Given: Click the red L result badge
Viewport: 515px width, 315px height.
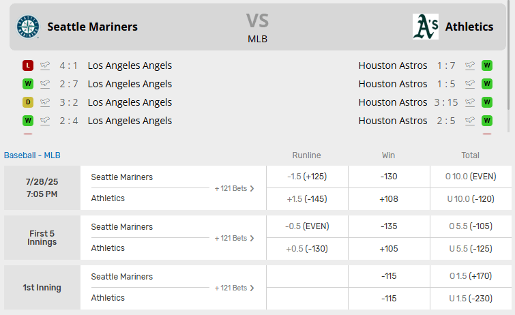Looking at the screenshot, I should tap(28, 66).
